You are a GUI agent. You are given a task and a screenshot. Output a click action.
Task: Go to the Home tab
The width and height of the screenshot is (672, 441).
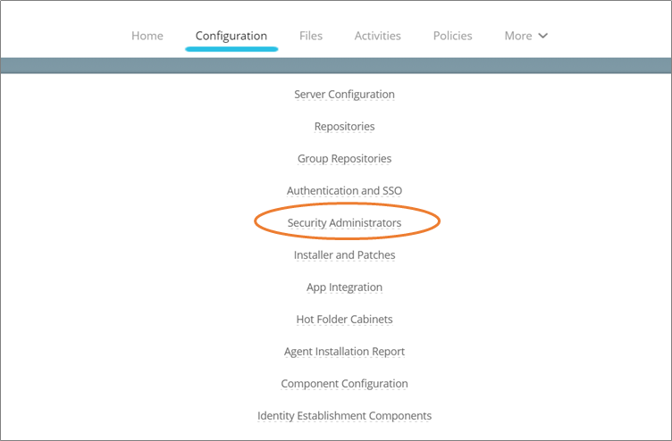[x=147, y=36]
